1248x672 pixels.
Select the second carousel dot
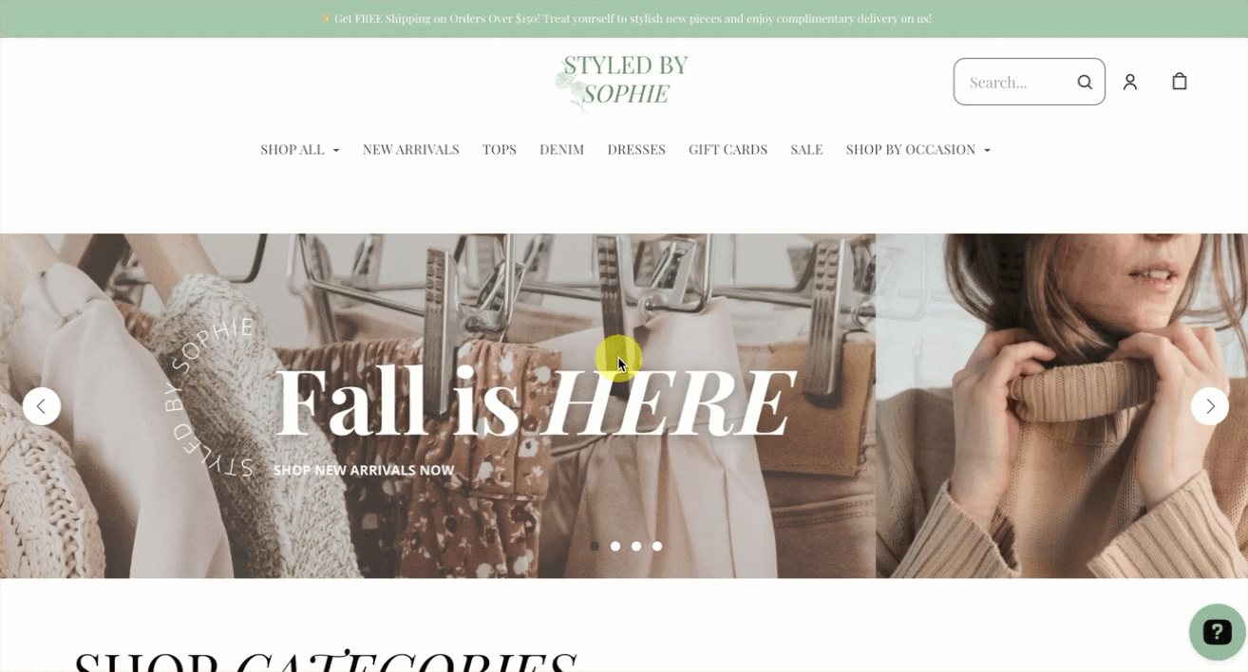615,546
